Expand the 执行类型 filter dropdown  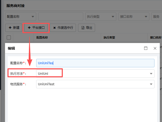click(113, 17)
